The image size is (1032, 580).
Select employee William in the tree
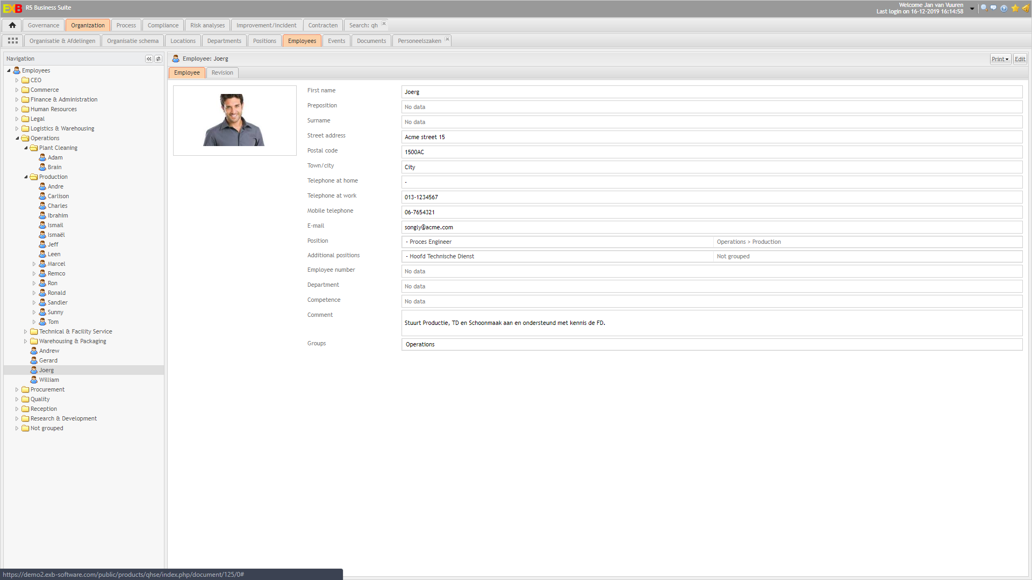(49, 380)
